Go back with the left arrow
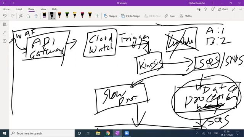This screenshot has height=137, width=244. pyautogui.click(x=4, y=3)
